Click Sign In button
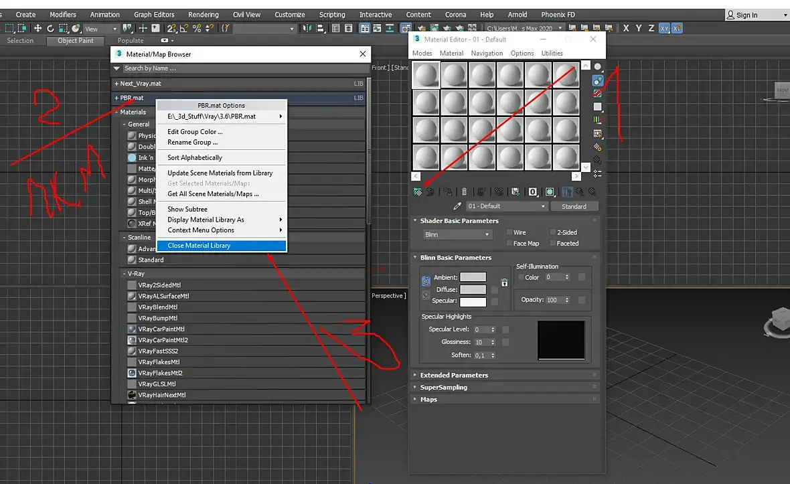The height and width of the screenshot is (484, 790). click(742, 15)
